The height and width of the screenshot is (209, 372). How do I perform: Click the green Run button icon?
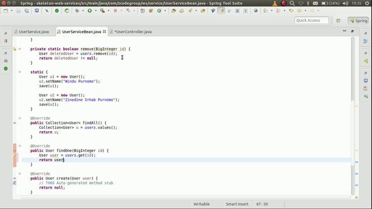pyautogui.click(x=90, y=10)
